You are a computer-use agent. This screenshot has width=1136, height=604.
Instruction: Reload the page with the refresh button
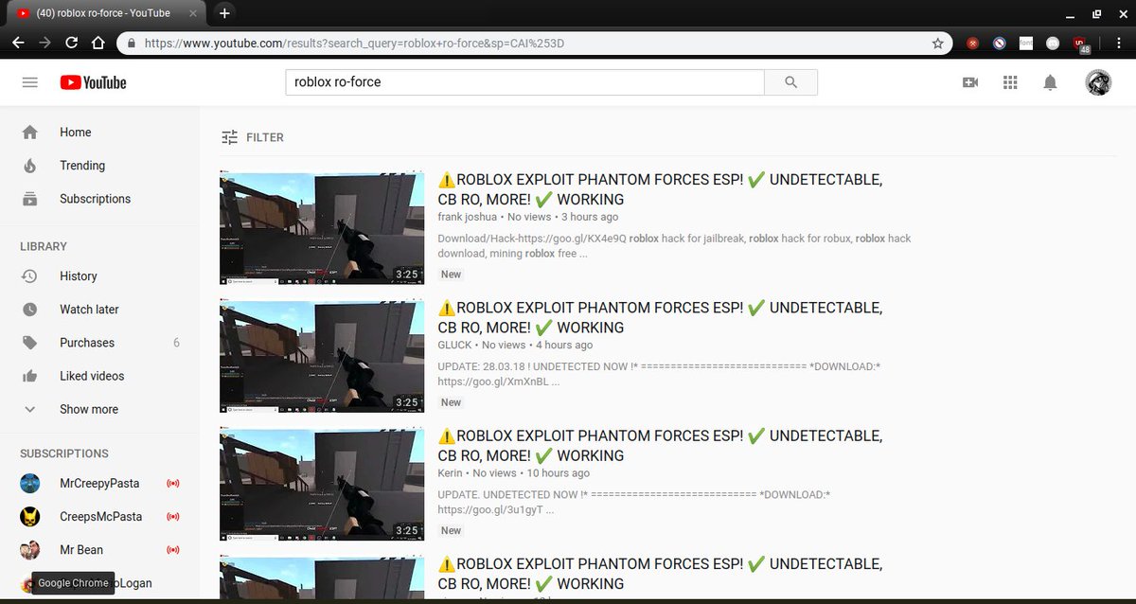coord(71,44)
